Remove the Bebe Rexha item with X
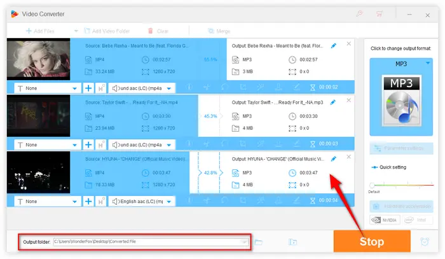The image size is (445, 259). 349,44
